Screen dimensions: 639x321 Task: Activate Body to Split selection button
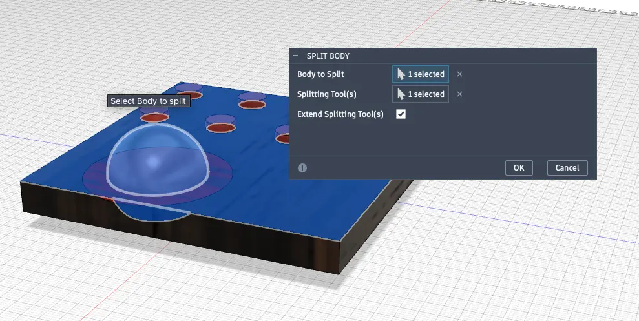click(x=421, y=74)
